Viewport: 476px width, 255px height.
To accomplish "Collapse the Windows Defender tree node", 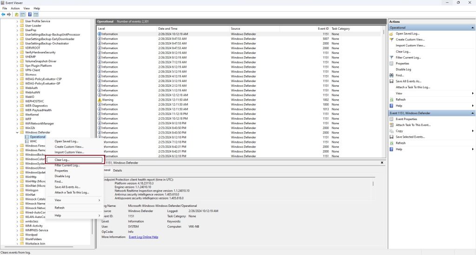I will [x=17, y=132].
